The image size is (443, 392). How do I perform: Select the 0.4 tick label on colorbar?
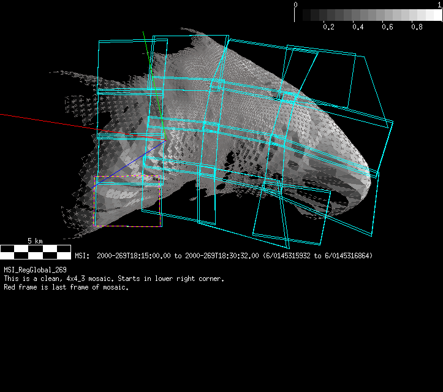point(358,27)
